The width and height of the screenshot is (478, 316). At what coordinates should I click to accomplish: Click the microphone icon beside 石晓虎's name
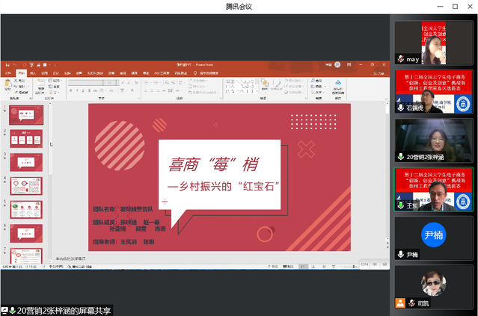(401, 108)
